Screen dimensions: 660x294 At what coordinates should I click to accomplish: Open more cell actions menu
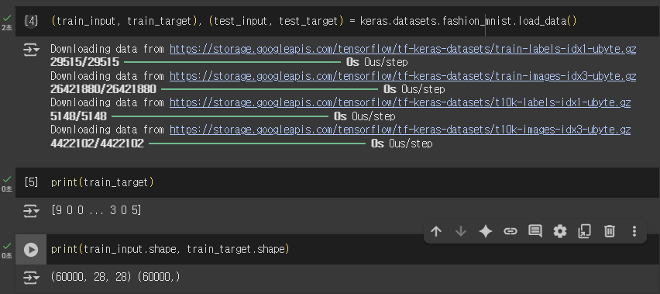634,231
